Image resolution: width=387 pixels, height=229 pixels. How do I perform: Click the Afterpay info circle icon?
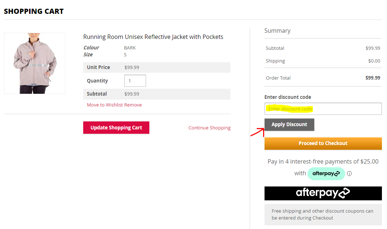point(349,173)
